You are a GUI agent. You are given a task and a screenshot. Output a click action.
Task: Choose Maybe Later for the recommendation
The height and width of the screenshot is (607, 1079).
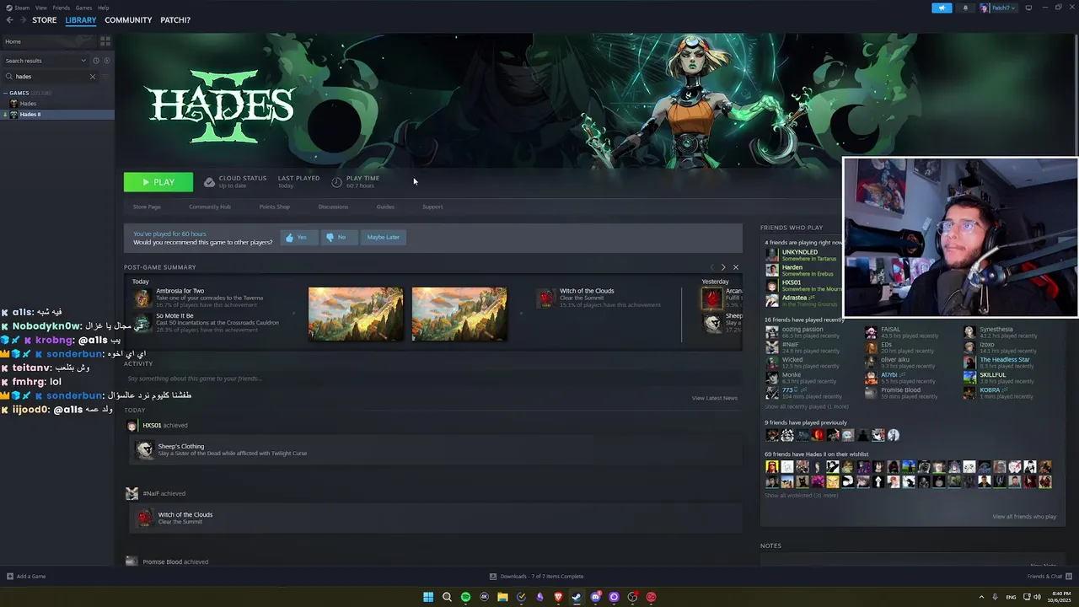(384, 238)
